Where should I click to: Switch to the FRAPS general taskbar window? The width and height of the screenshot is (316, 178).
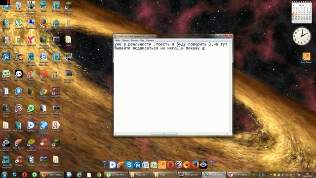pyautogui.click(x=190, y=175)
